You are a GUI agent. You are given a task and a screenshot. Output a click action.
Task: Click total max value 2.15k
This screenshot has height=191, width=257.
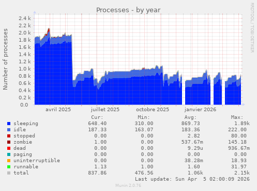(x=242, y=173)
